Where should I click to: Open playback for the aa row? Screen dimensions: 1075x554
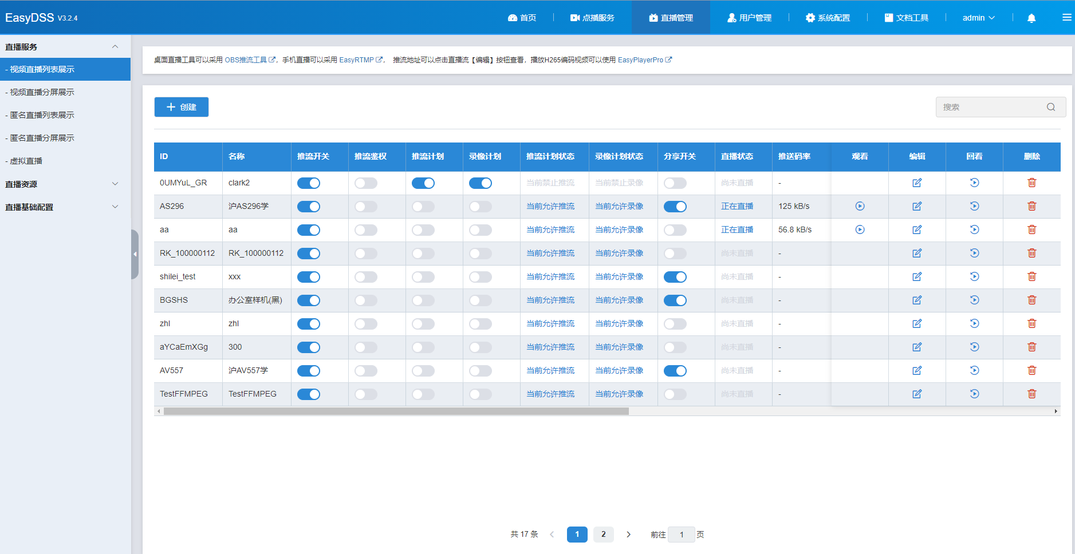(974, 229)
